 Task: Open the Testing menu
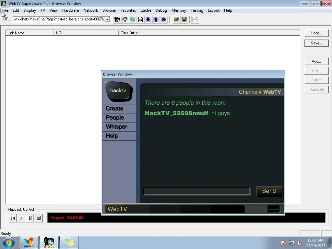coord(197,10)
